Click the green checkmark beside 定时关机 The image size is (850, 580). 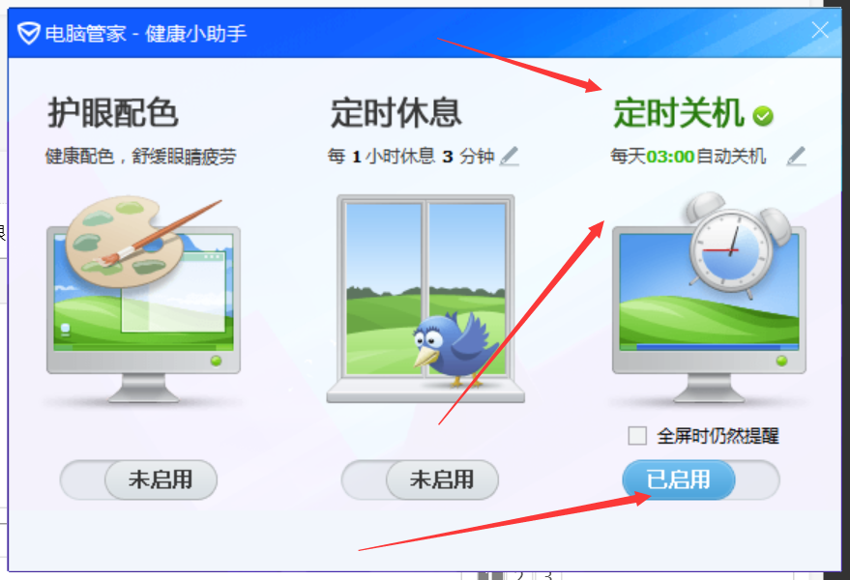tap(763, 116)
